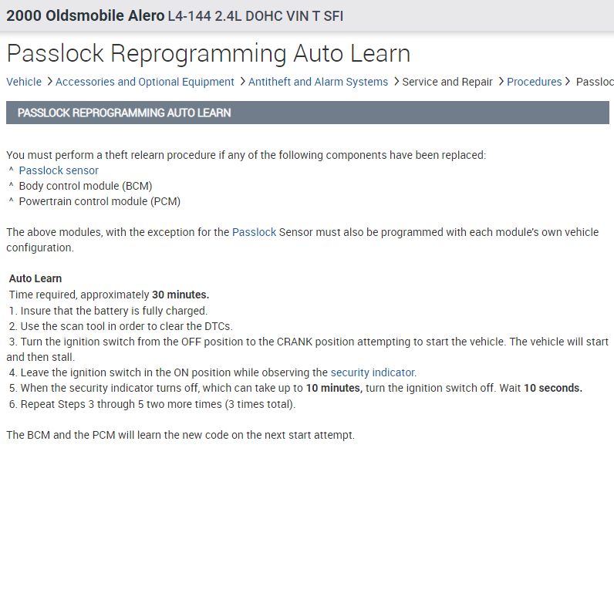Go to Accessories and Optional Equipment breadcrumb

[145, 82]
